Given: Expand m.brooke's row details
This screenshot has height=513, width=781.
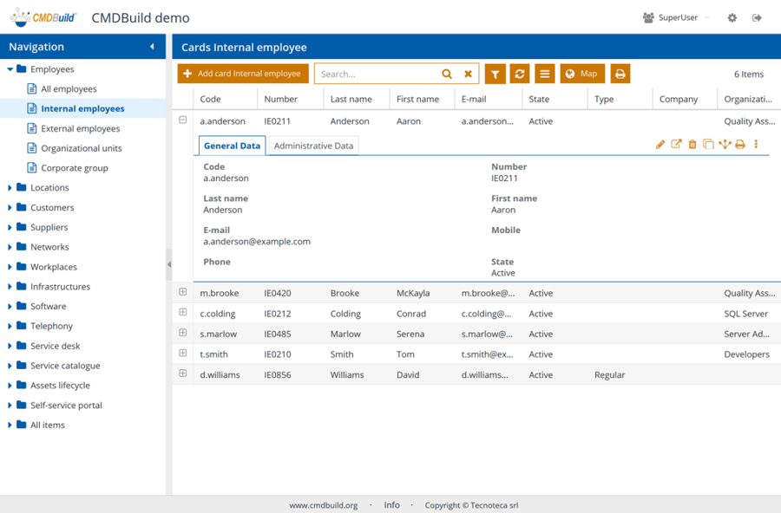Looking at the screenshot, I should click(182, 292).
